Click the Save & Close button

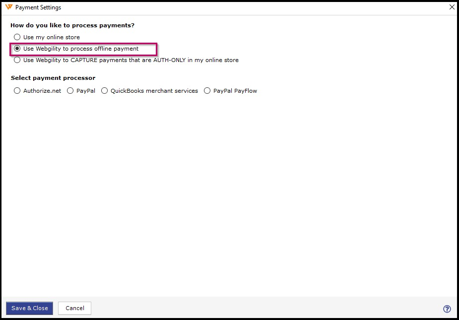30,308
